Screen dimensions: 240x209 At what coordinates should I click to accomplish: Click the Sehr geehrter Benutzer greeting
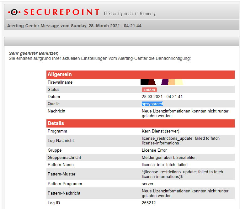[34, 53]
